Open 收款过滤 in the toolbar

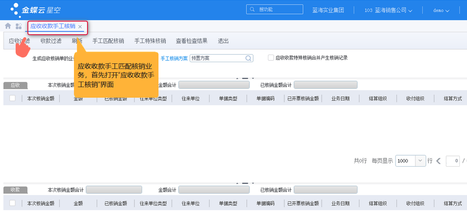[51, 41]
